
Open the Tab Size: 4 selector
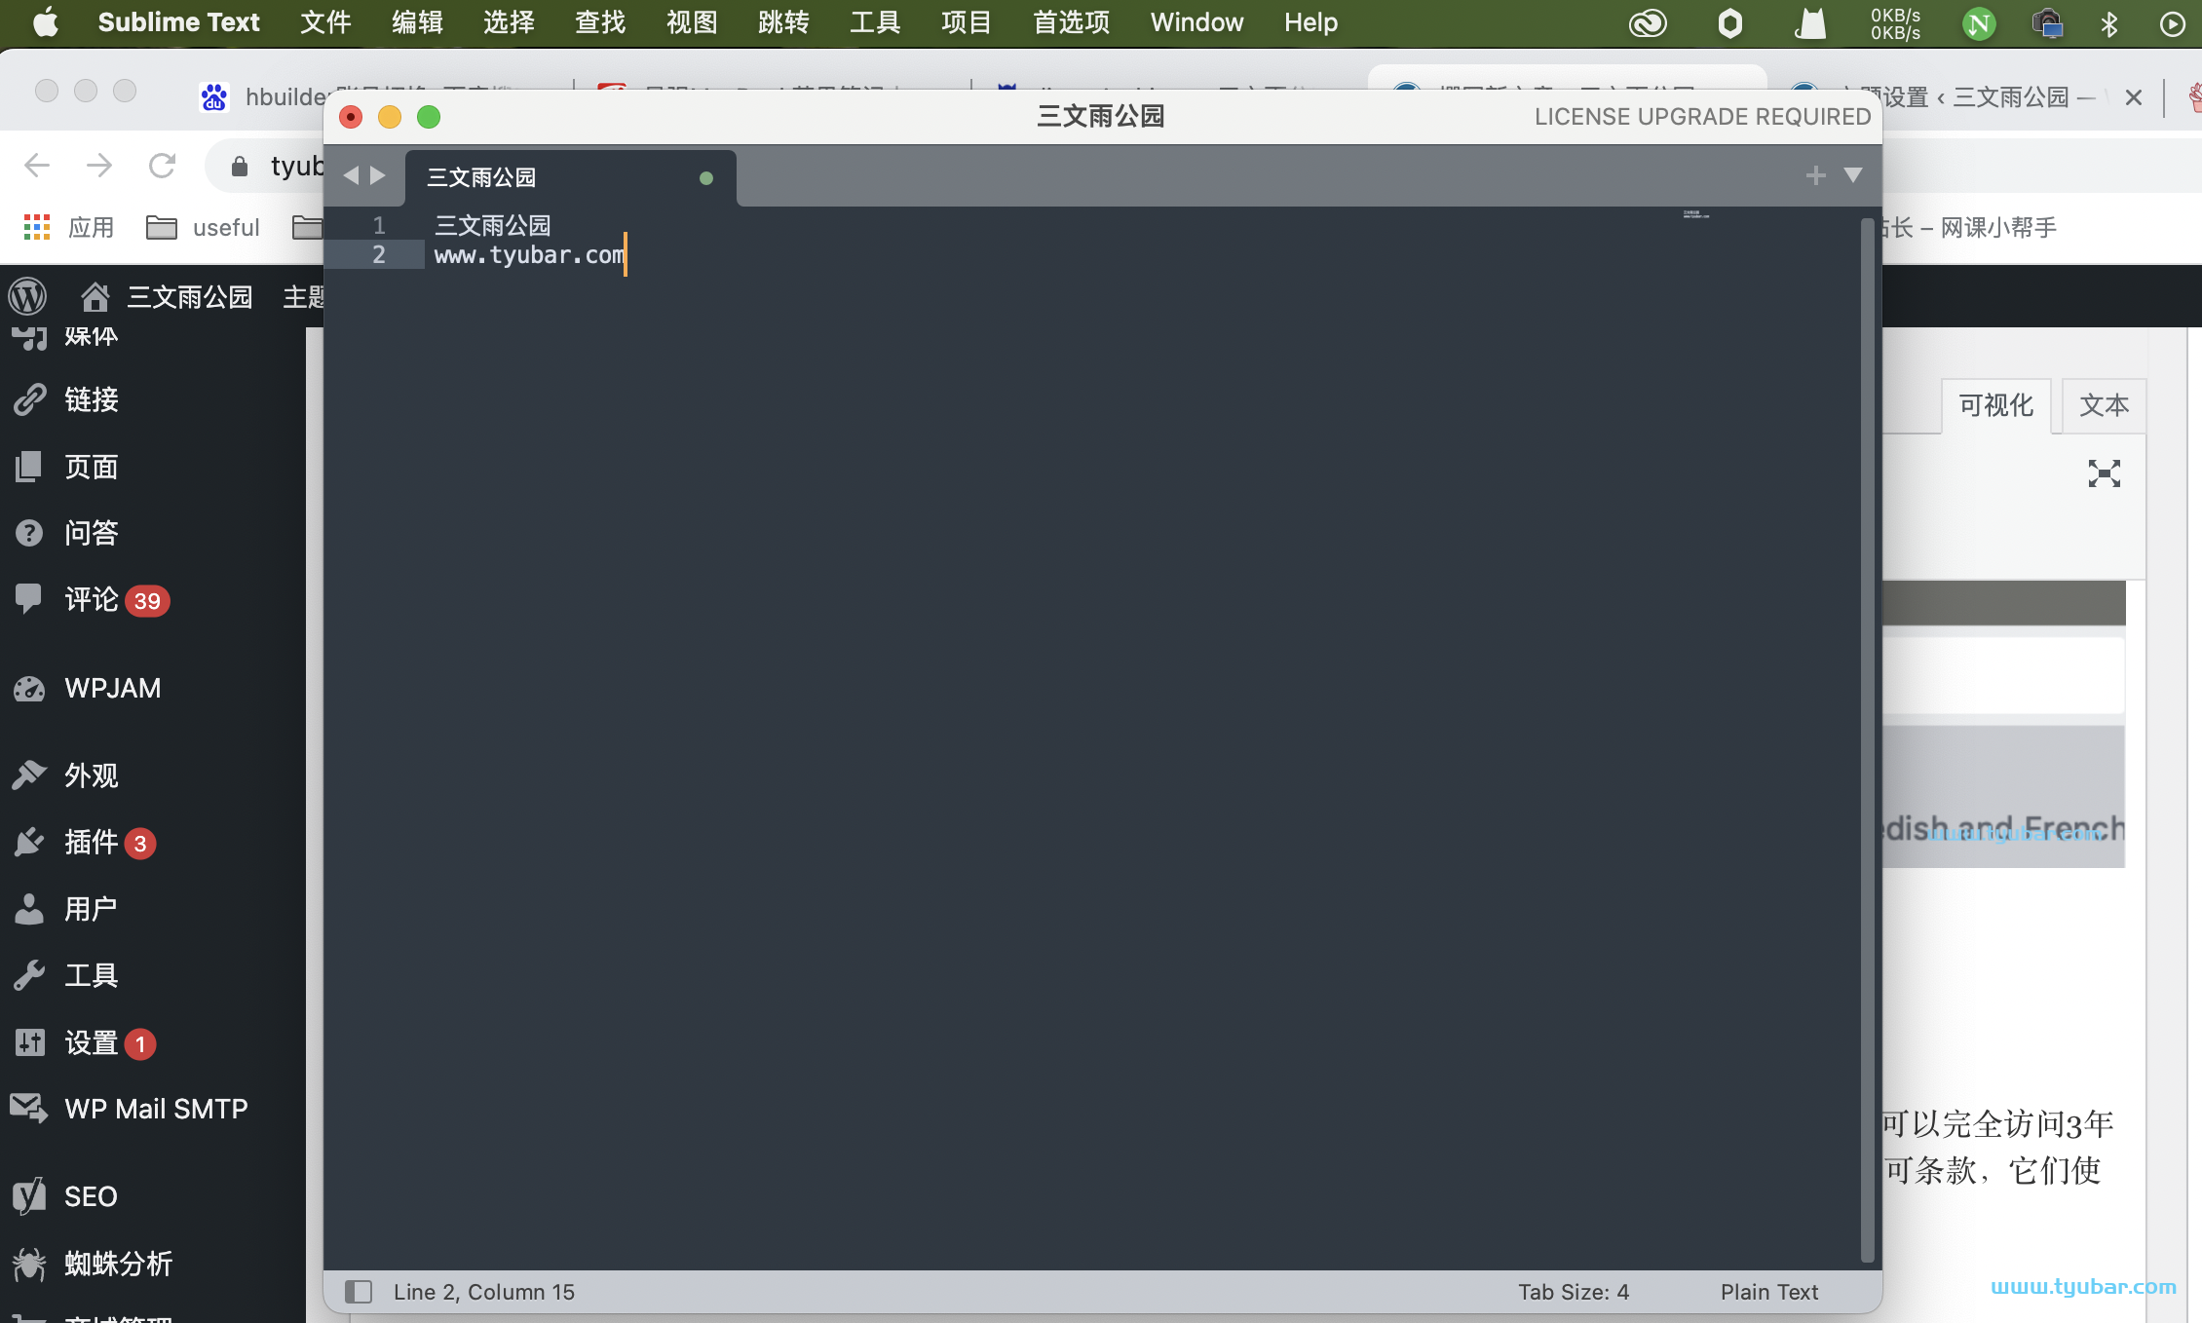pyautogui.click(x=1574, y=1292)
